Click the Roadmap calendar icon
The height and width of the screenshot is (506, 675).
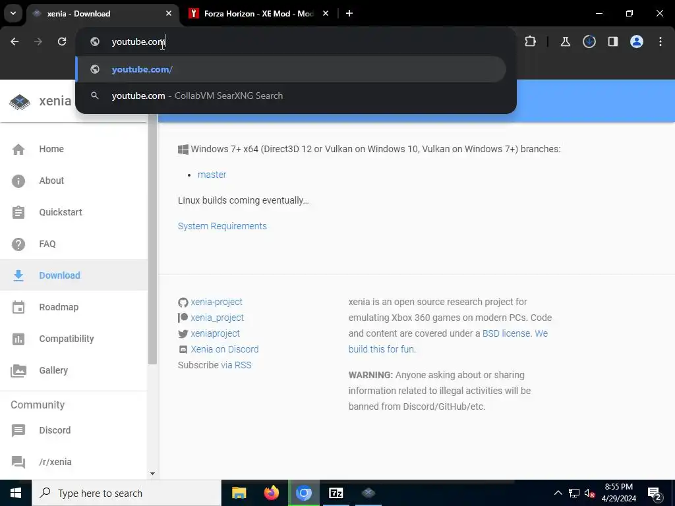[18, 307]
